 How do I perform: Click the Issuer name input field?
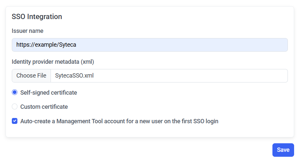[x=150, y=45]
